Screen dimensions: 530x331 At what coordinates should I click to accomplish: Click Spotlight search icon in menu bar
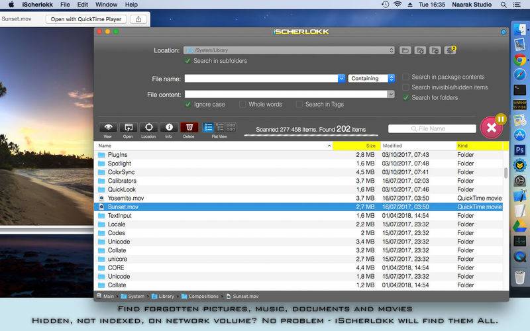tap(503, 5)
